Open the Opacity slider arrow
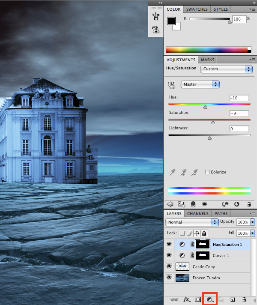The width and height of the screenshot is (257, 305). (252, 222)
